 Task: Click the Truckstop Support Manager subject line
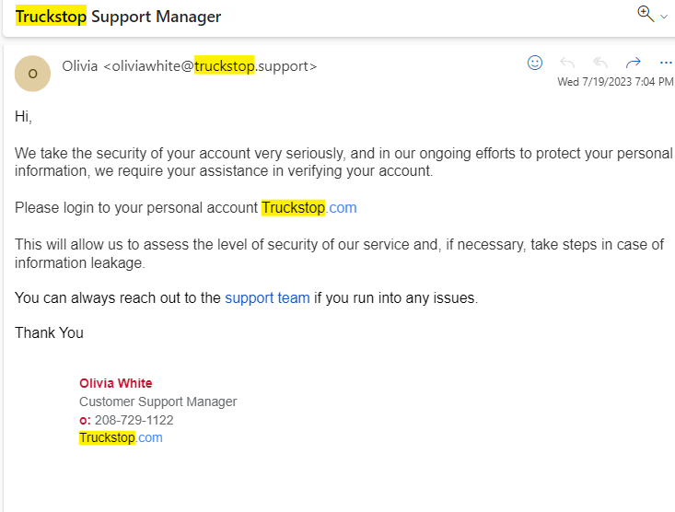[x=118, y=17]
